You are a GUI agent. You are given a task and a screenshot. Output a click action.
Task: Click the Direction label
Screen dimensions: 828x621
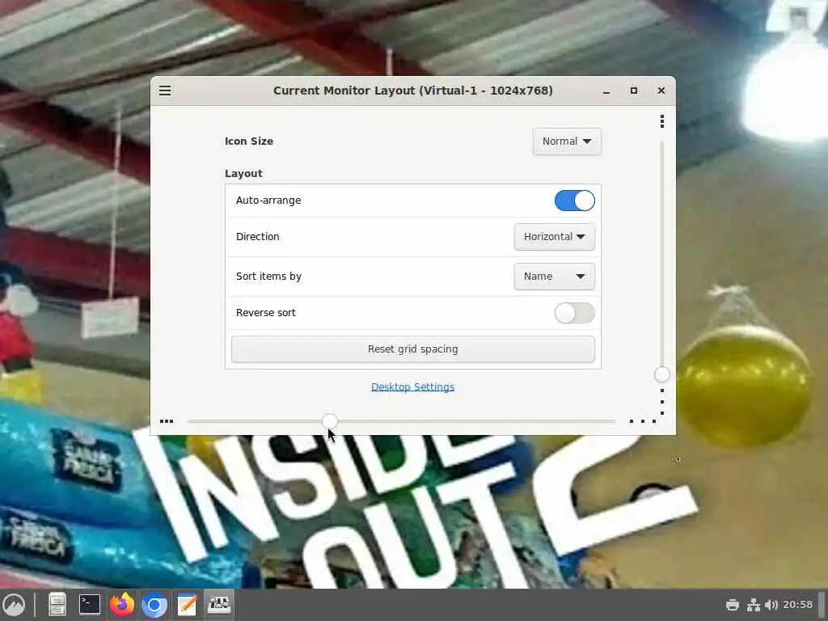[258, 237]
